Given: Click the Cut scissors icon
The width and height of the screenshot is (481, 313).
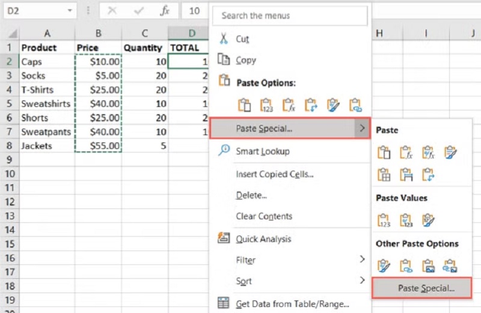Looking at the screenshot, I should pyautogui.click(x=224, y=39).
